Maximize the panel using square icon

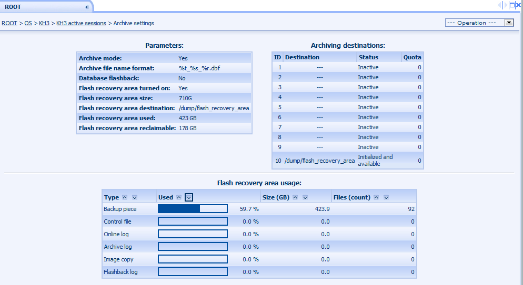coord(511,5)
